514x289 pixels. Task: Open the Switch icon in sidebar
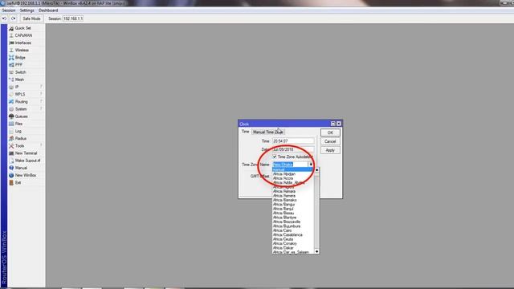pos(11,72)
